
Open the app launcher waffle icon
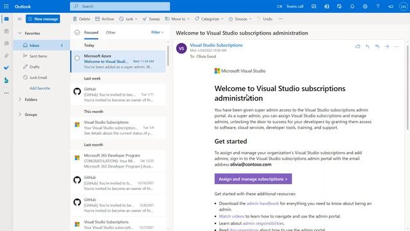click(6, 6)
